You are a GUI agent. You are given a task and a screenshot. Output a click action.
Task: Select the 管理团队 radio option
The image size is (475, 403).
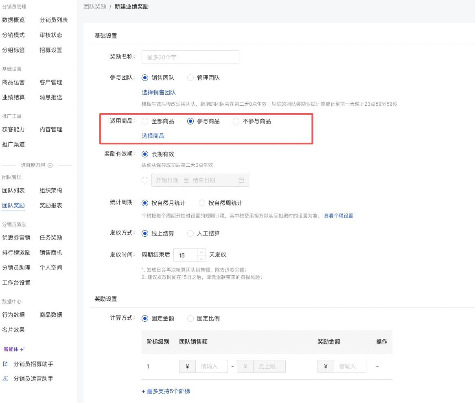coord(190,78)
